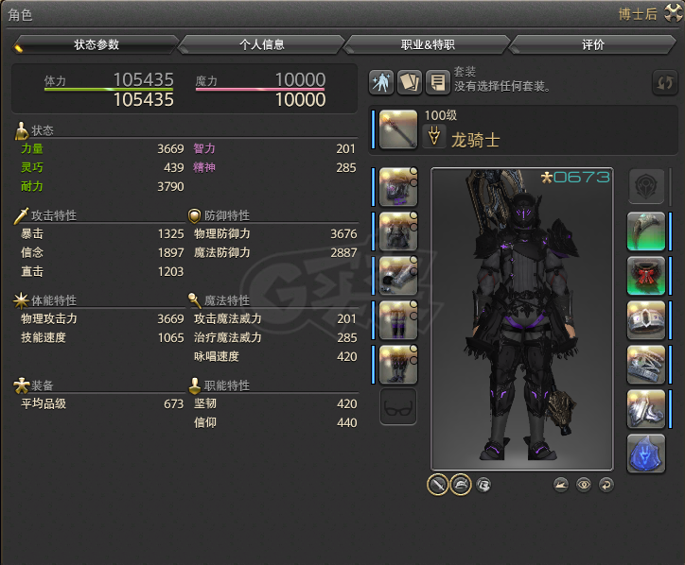Click the 博士后 title text
Viewport: 685px width, 565px height.
click(638, 14)
